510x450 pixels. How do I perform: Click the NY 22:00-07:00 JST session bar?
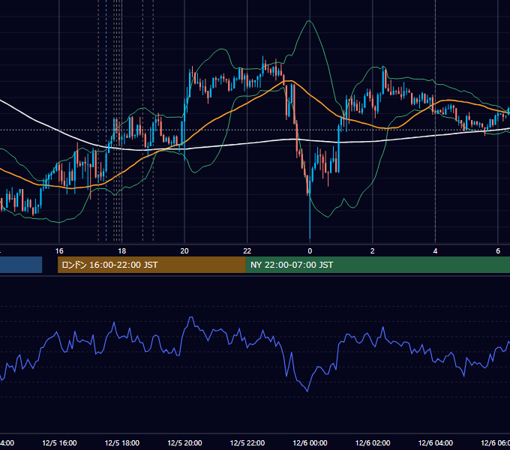(377, 265)
